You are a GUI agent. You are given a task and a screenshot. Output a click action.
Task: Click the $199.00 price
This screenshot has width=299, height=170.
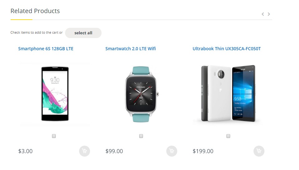pos(203,151)
